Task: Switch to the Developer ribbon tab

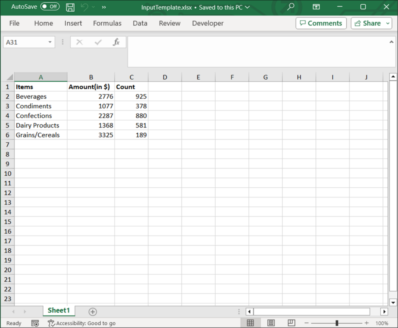Action: [x=208, y=23]
